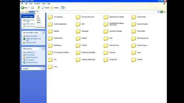Select the WinRAR folder
The height and width of the screenshot is (103, 184).
point(137,60)
